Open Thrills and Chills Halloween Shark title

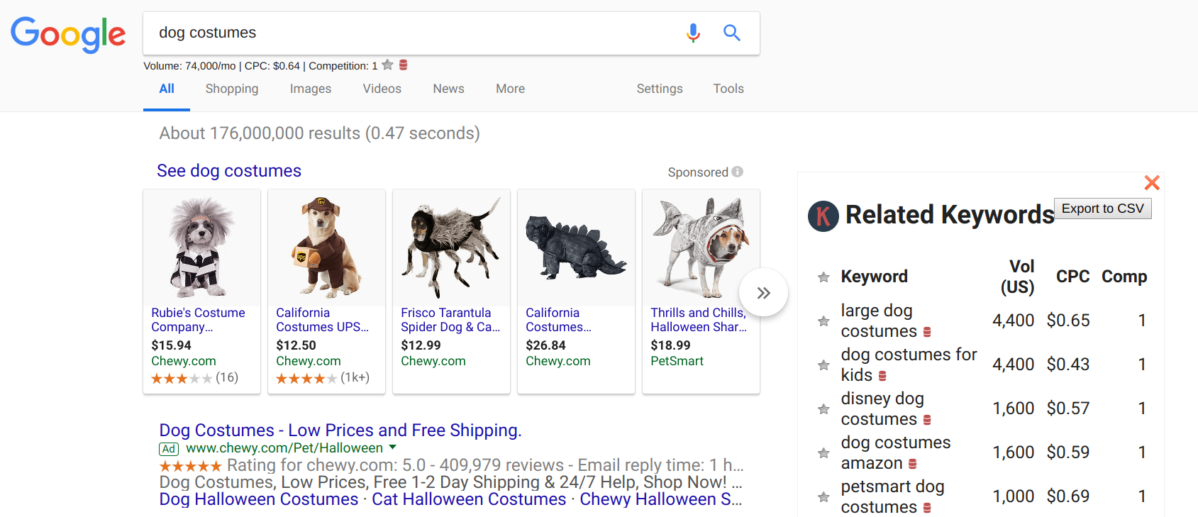point(699,320)
